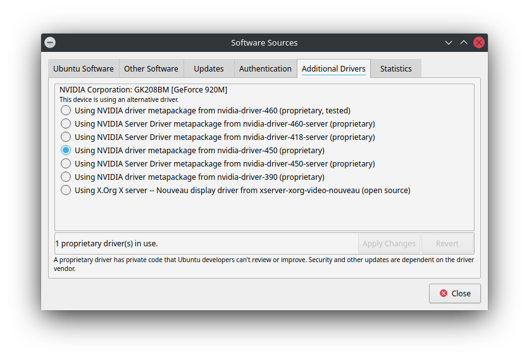Viewport: 529px width, 359px height.
Task: Click the Apply Changes button
Action: pyautogui.click(x=389, y=243)
